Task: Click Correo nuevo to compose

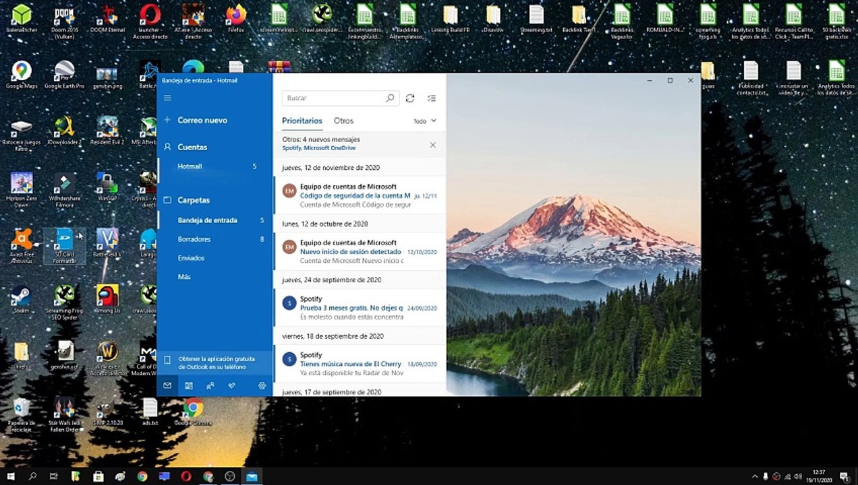Action: (202, 120)
